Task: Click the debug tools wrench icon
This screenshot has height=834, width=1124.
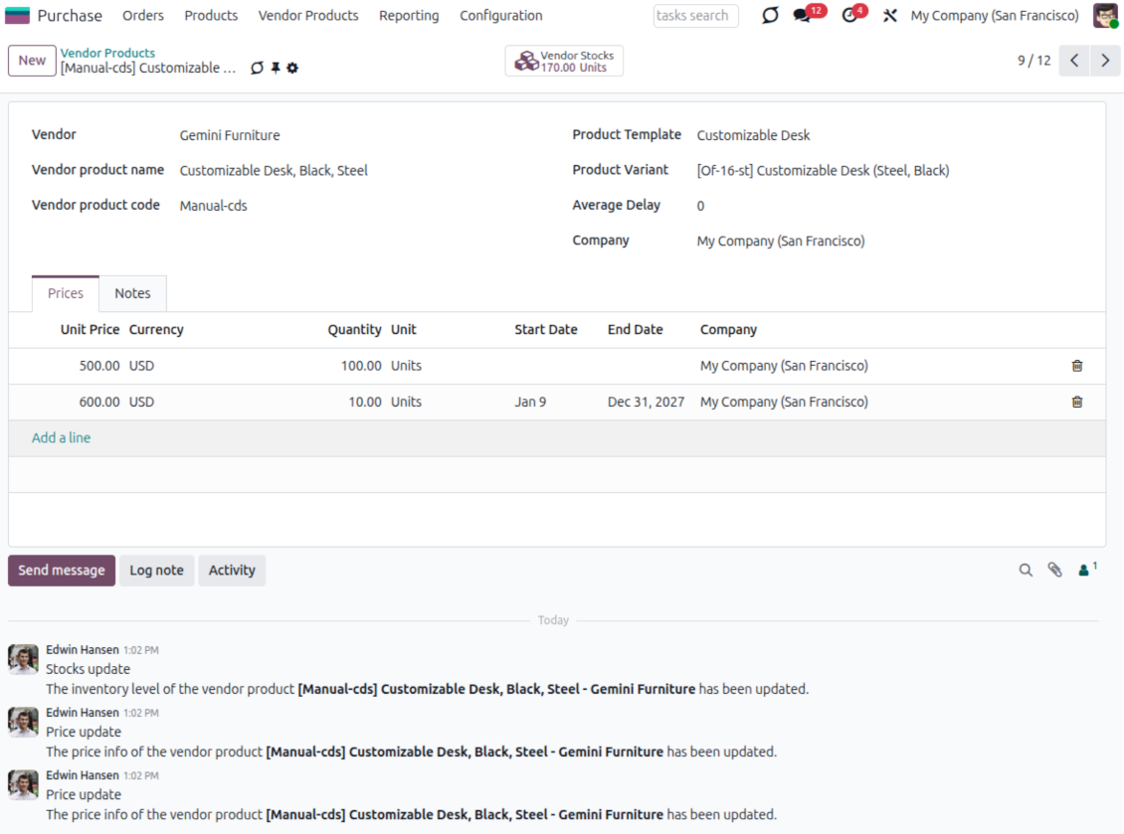Action: [x=890, y=16]
